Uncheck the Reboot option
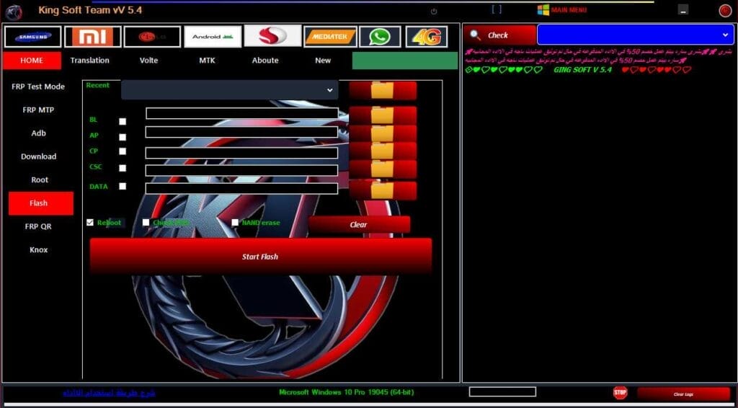The image size is (738, 408). [90, 223]
